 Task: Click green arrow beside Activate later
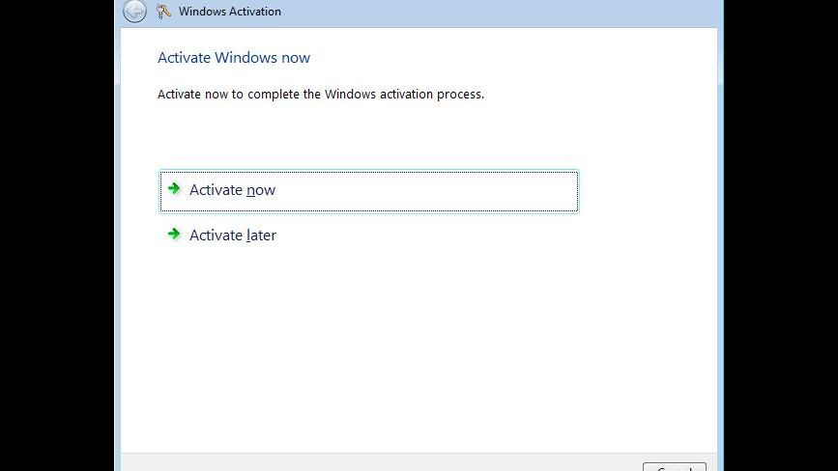tap(174, 234)
